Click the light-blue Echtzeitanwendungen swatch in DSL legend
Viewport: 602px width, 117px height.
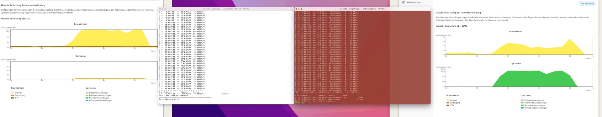pos(87,93)
